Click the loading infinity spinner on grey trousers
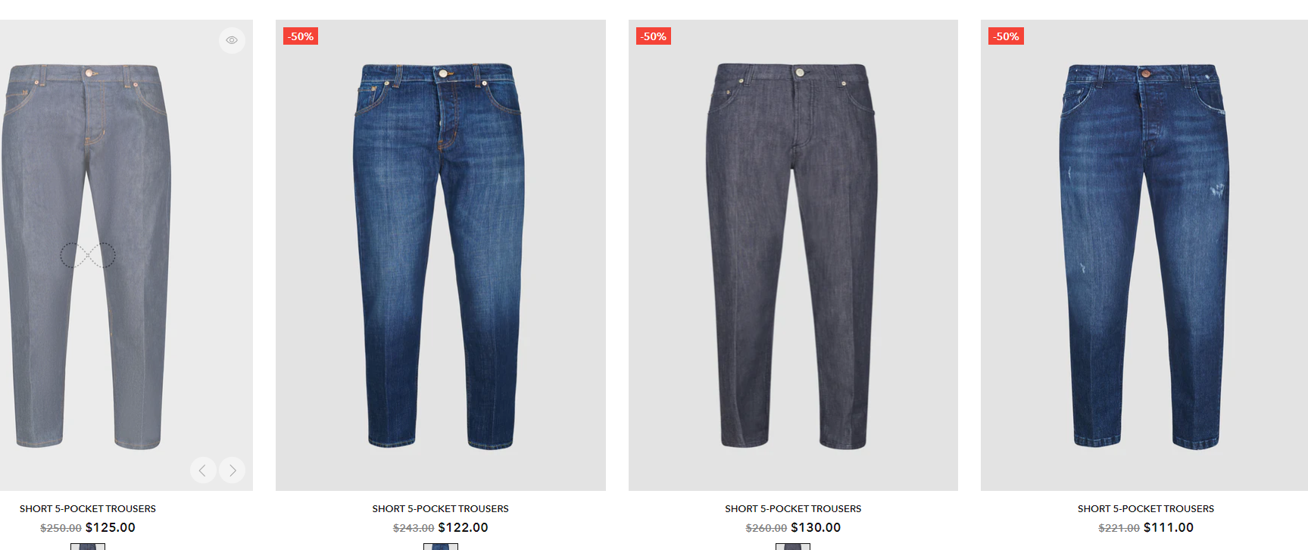Screen dimensions: 1308x550 pyautogui.click(x=88, y=255)
